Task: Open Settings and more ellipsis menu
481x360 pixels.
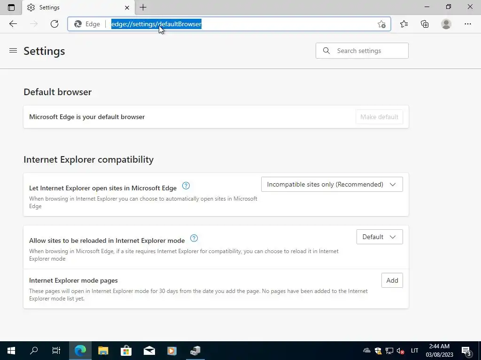Action: [467, 24]
